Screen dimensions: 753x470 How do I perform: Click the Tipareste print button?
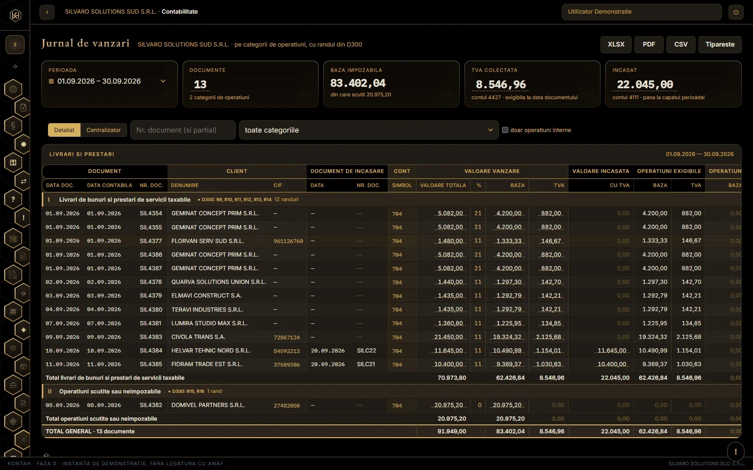[x=720, y=45]
